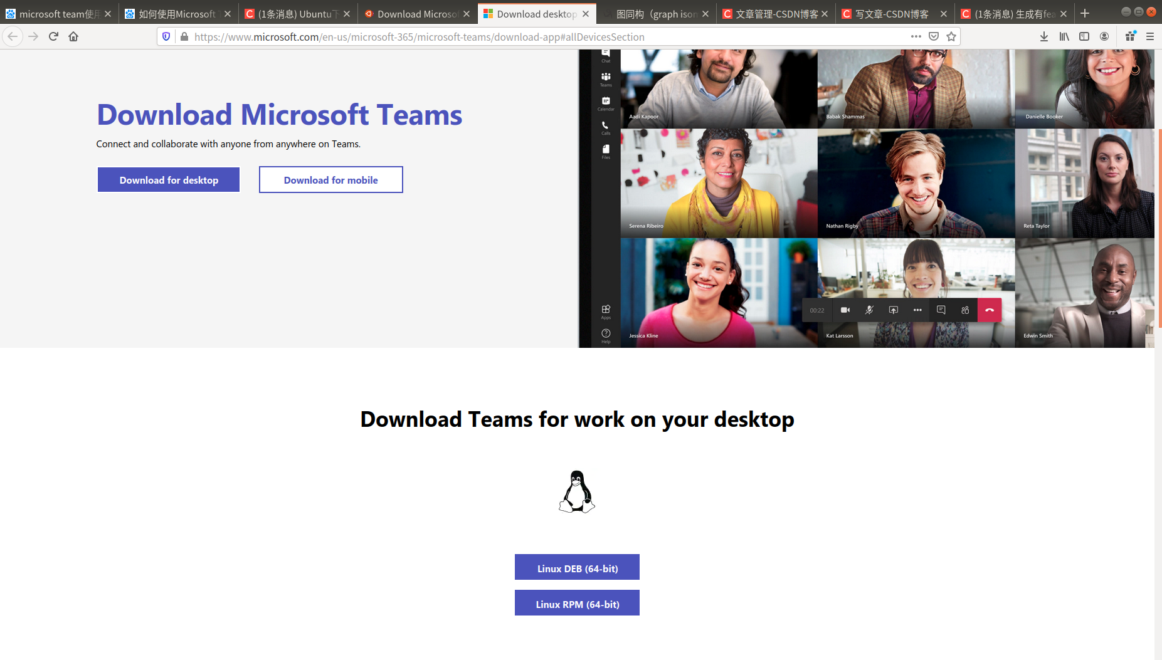Viewport: 1162px width, 660px height.
Task: Go back to the previous page
Action: 13,37
